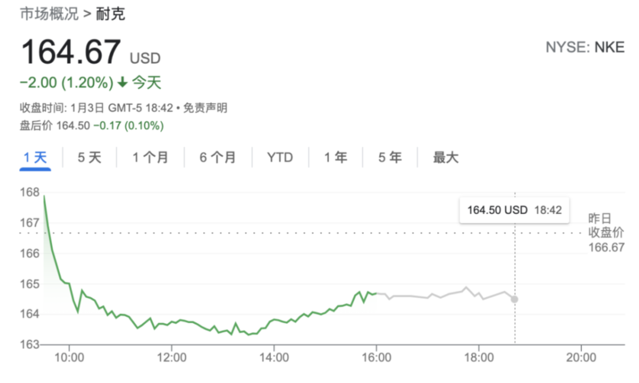Click the NYSE: NKE ticker label
This screenshot has height=383, width=639.
pos(585,47)
